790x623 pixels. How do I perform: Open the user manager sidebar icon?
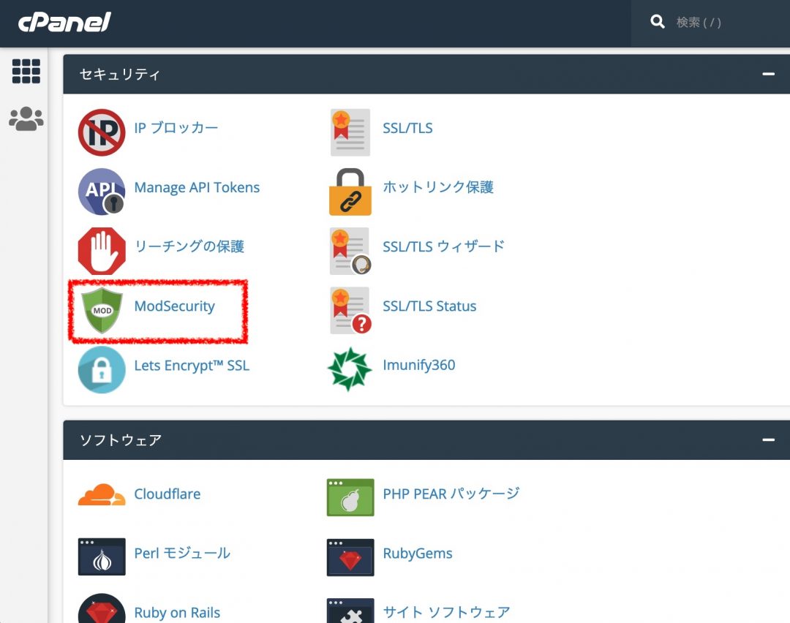pyautogui.click(x=26, y=118)
